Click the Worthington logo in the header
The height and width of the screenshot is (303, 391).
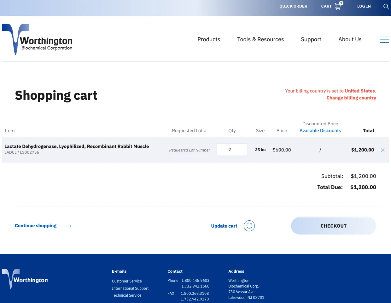click(37, 39)
